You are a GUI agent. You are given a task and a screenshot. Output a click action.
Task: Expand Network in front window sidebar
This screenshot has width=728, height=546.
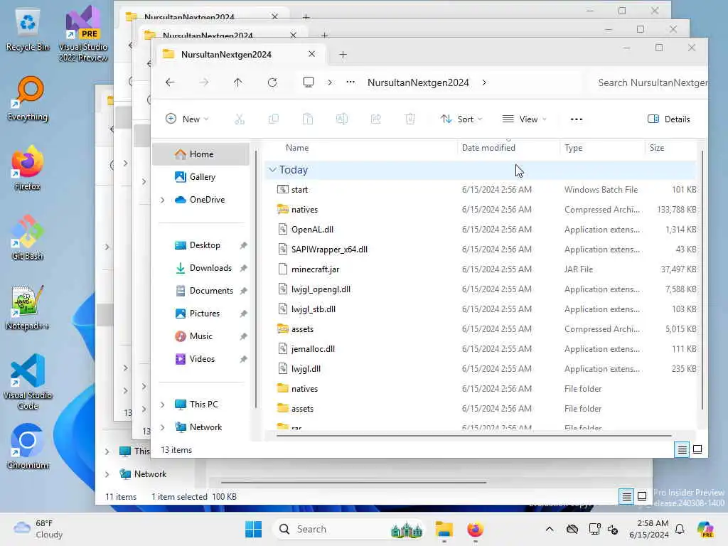pyautogui.click(x=163, y=427)
